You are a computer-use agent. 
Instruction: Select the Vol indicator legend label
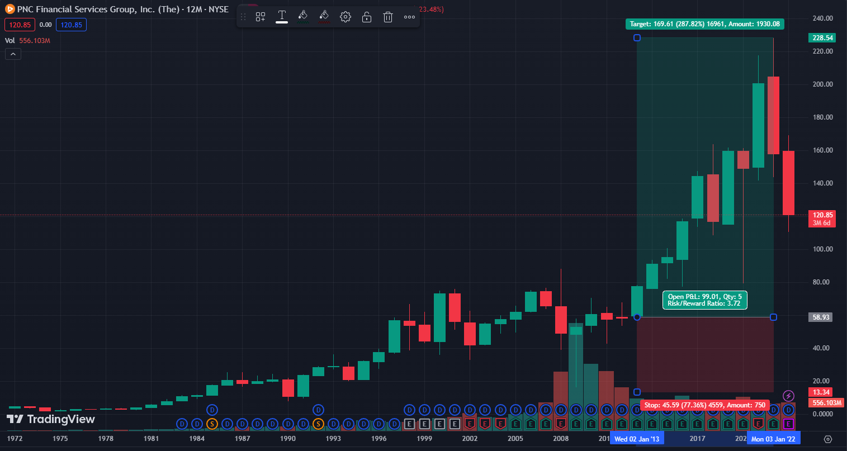coord(10,41)
